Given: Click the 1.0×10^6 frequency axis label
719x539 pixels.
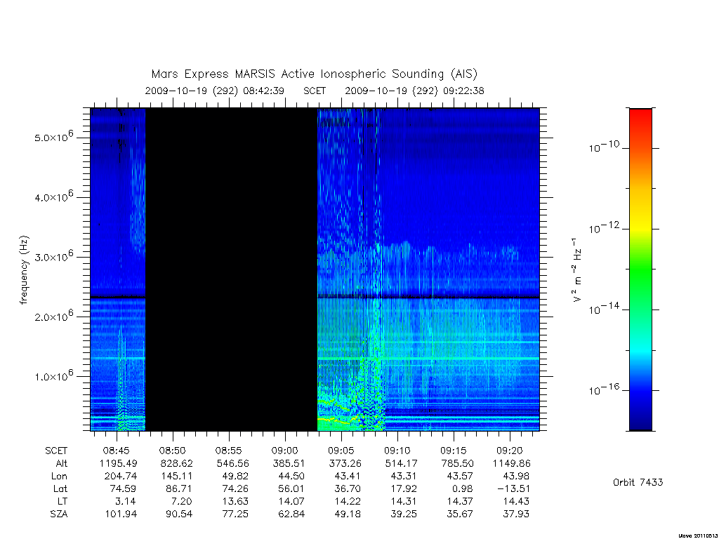Looking at the screenshot, I should click(53, 376).
